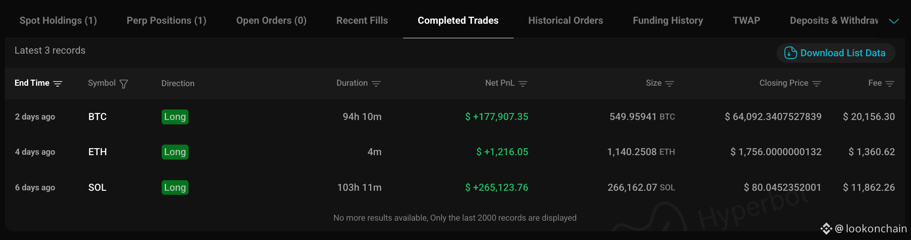Sort by Closing Price icon
This screenshot has height=240, width=911.
817,84
